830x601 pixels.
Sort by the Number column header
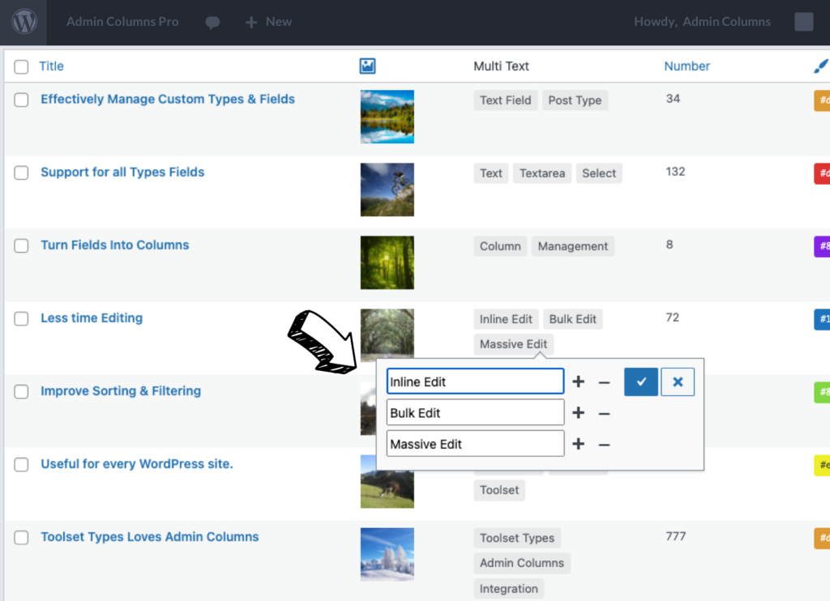[687, 66]
